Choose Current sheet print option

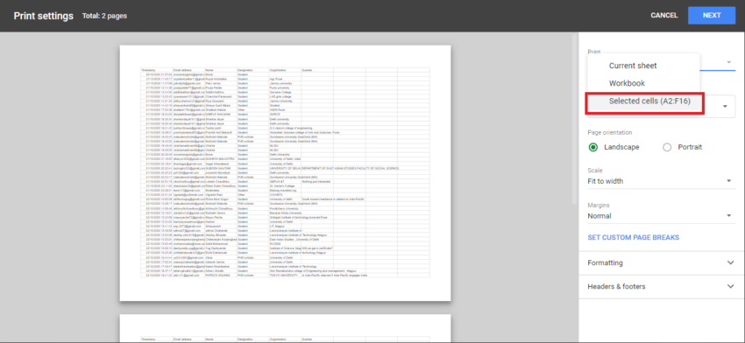[643, 66]
